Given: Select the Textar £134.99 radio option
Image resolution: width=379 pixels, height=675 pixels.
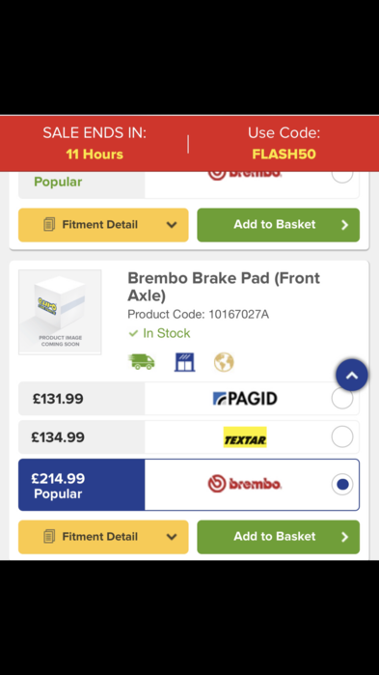Looking at the screenshot, I should (x=342, y=437).
